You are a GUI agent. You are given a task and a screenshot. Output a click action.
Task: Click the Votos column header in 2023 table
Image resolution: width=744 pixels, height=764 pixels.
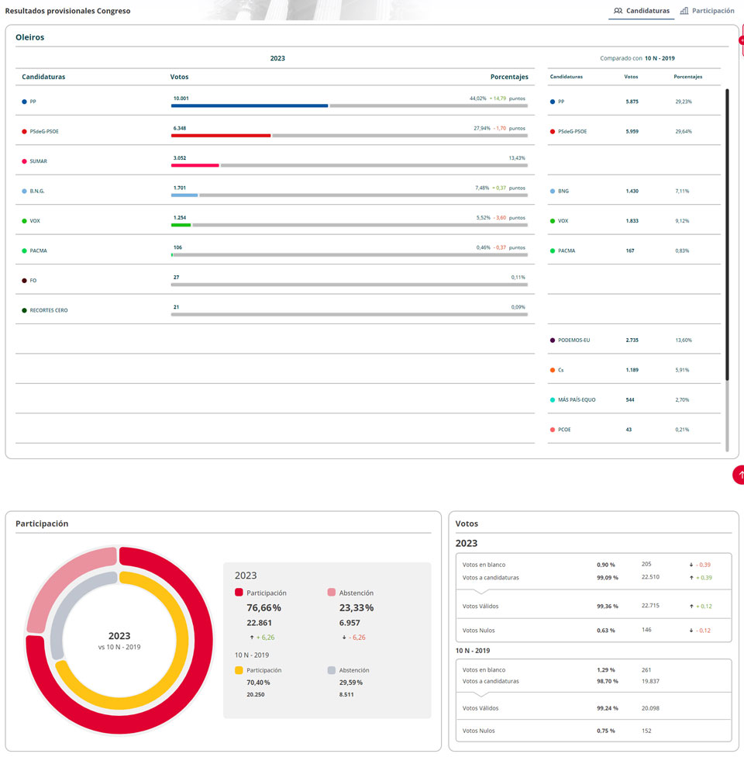coord(179,77)
